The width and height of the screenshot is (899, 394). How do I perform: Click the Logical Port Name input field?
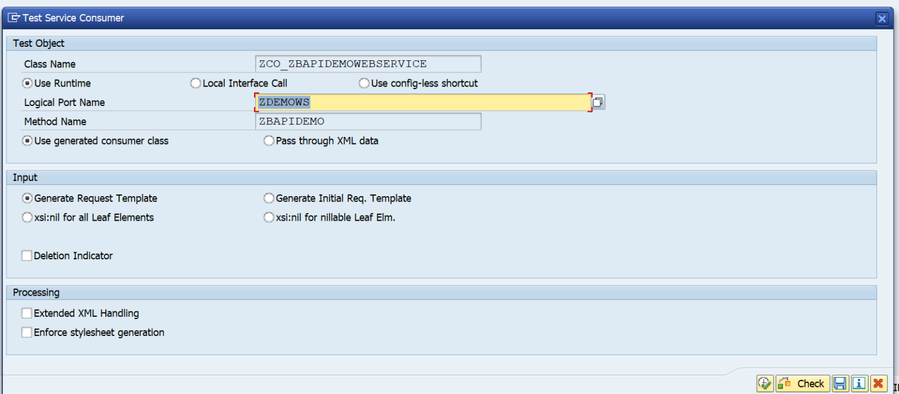[423, 102]
